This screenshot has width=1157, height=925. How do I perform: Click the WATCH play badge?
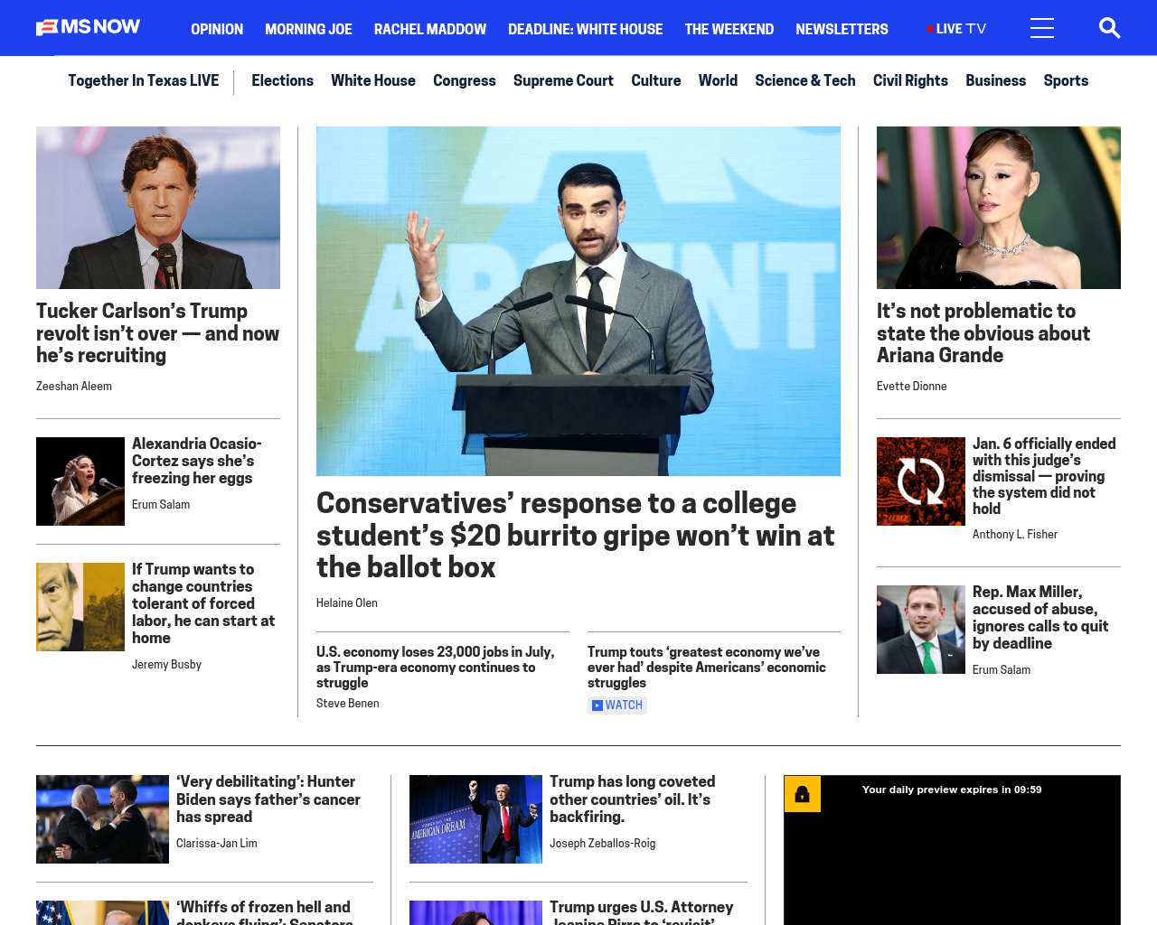click(617, 705)
